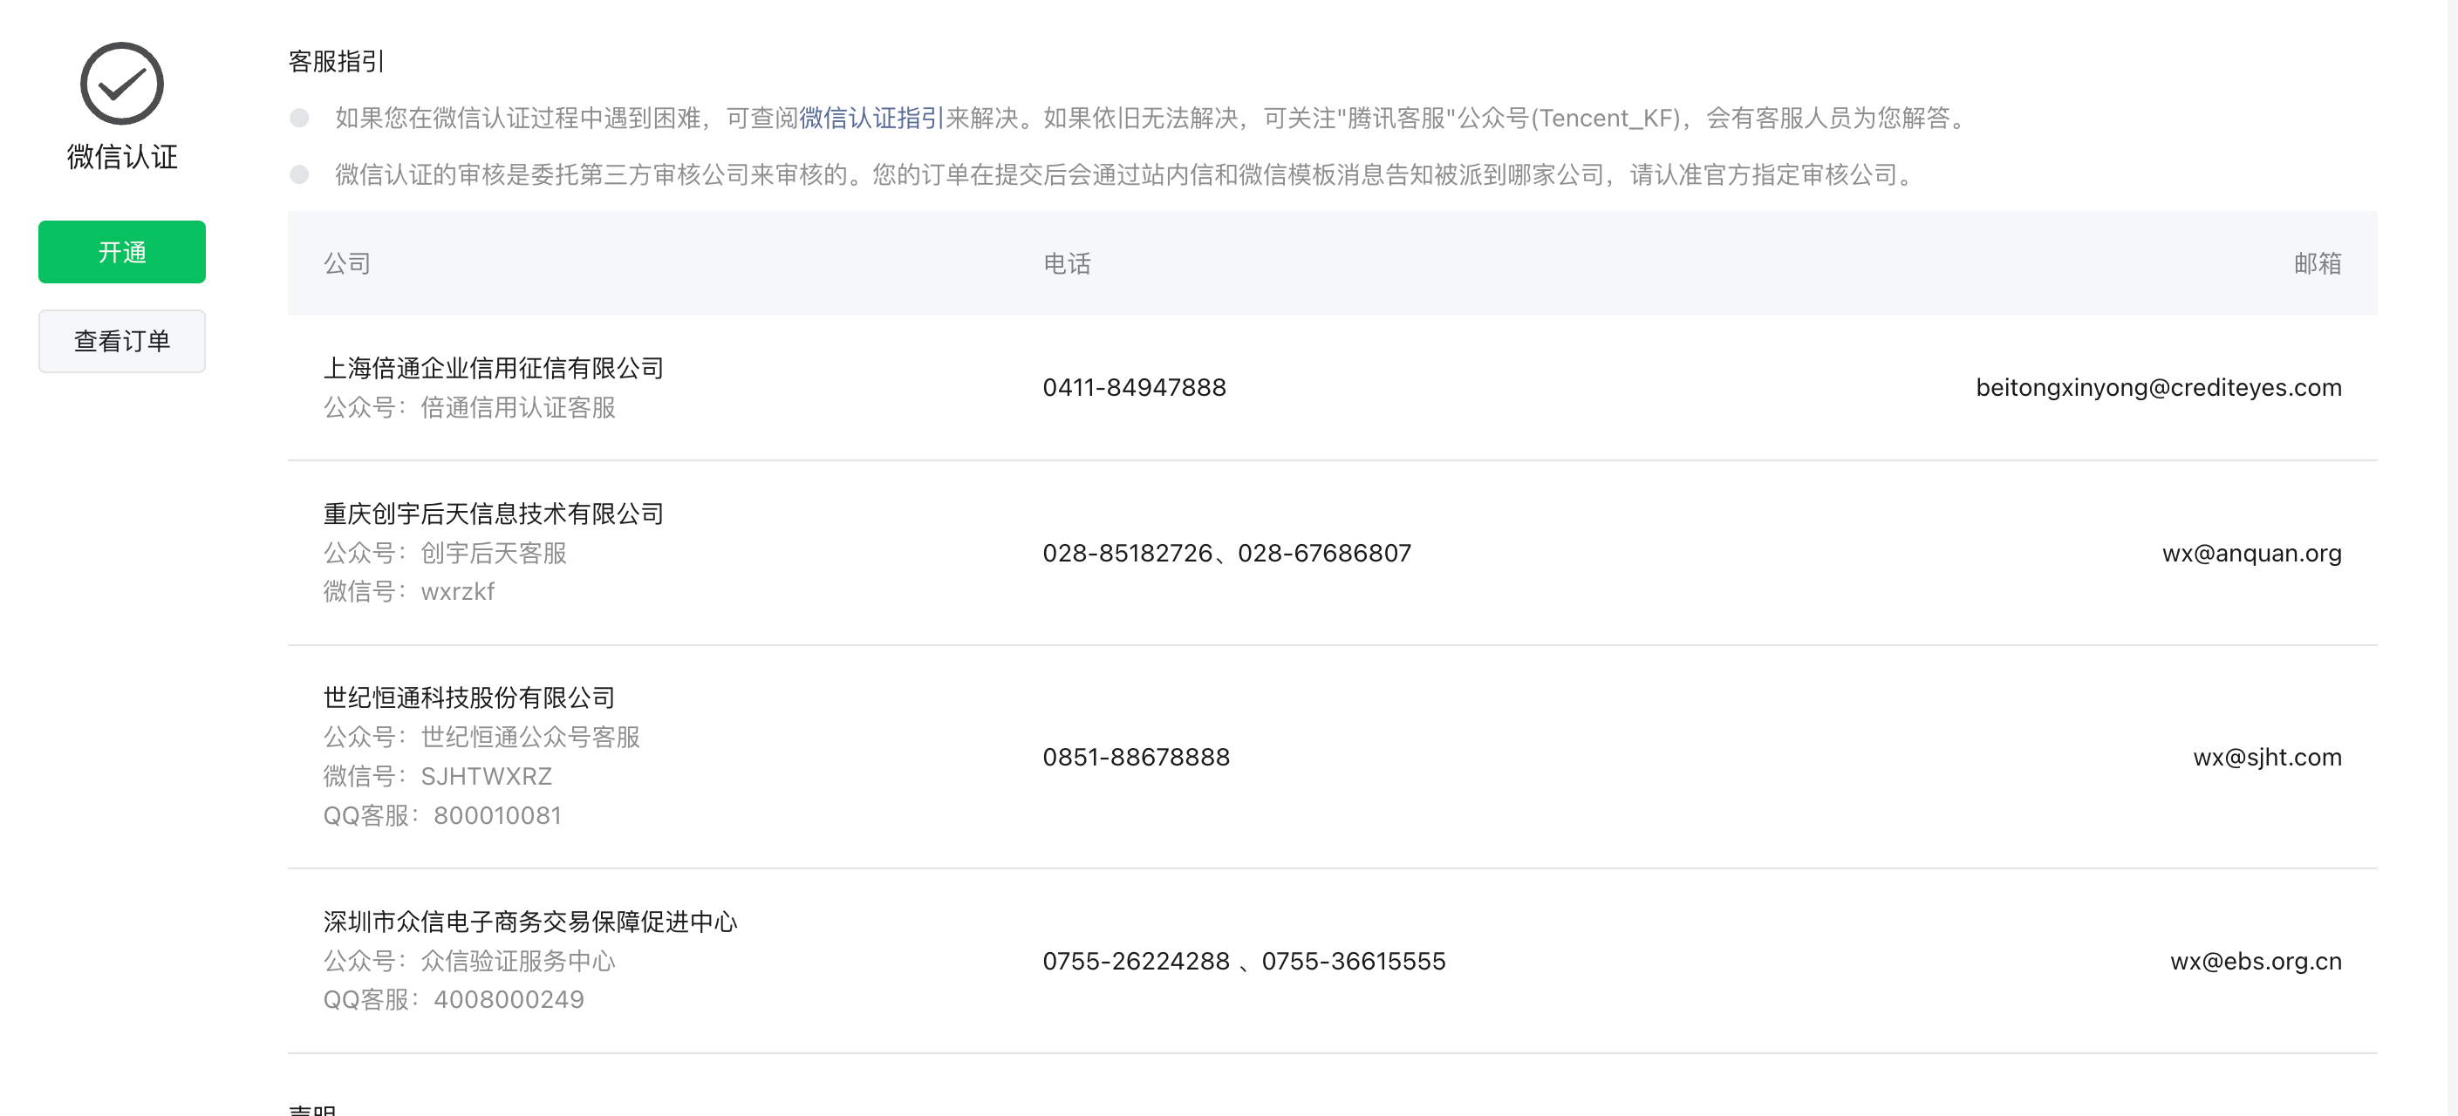The width and height of the screenshot is (2458, 1116).
Task: Select phone number 0851-88678888
Action: pos(1137,758)
